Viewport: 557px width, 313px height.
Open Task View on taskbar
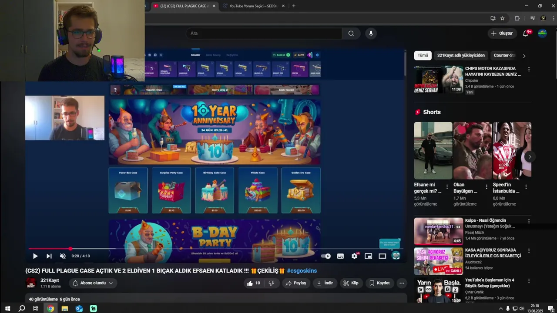click(36, 309)
